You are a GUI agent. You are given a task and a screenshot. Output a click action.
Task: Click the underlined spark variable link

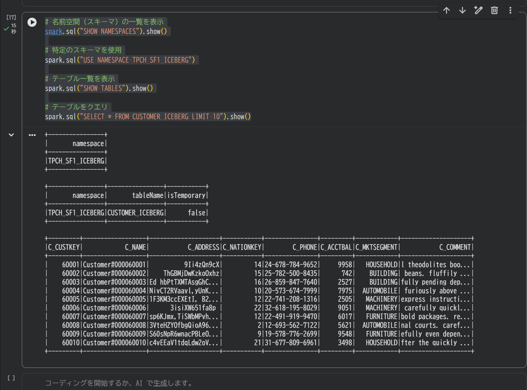coord(54,32)
